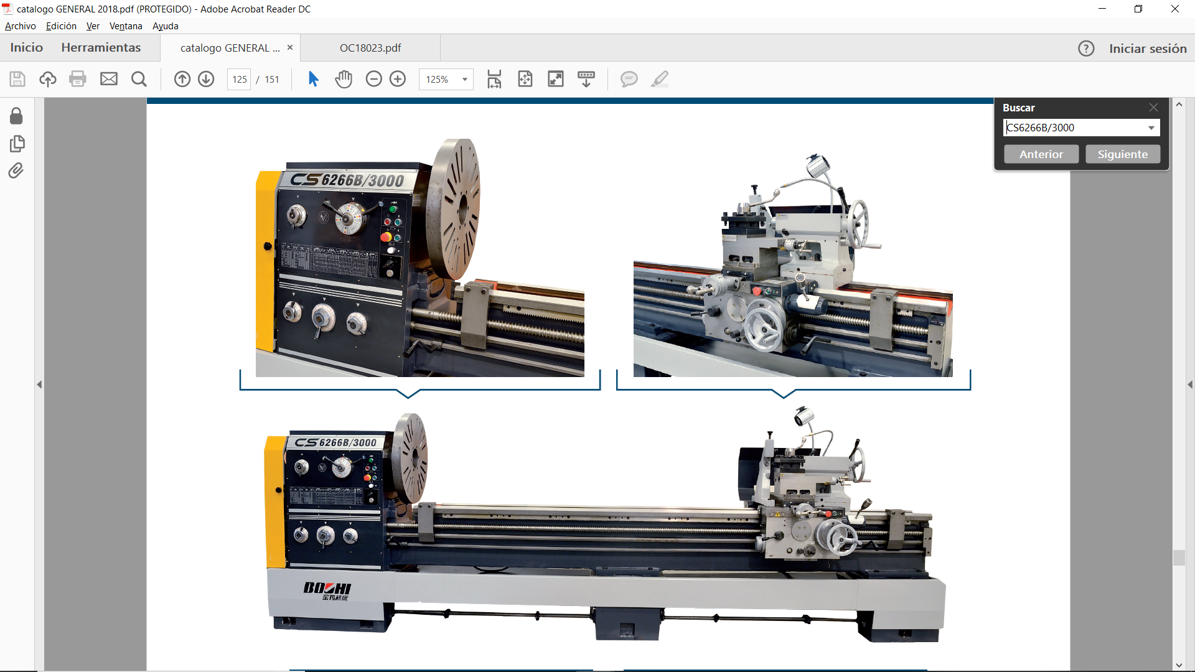Choose the selection arrow tool
1195x672 pixels.
point(313,79)
